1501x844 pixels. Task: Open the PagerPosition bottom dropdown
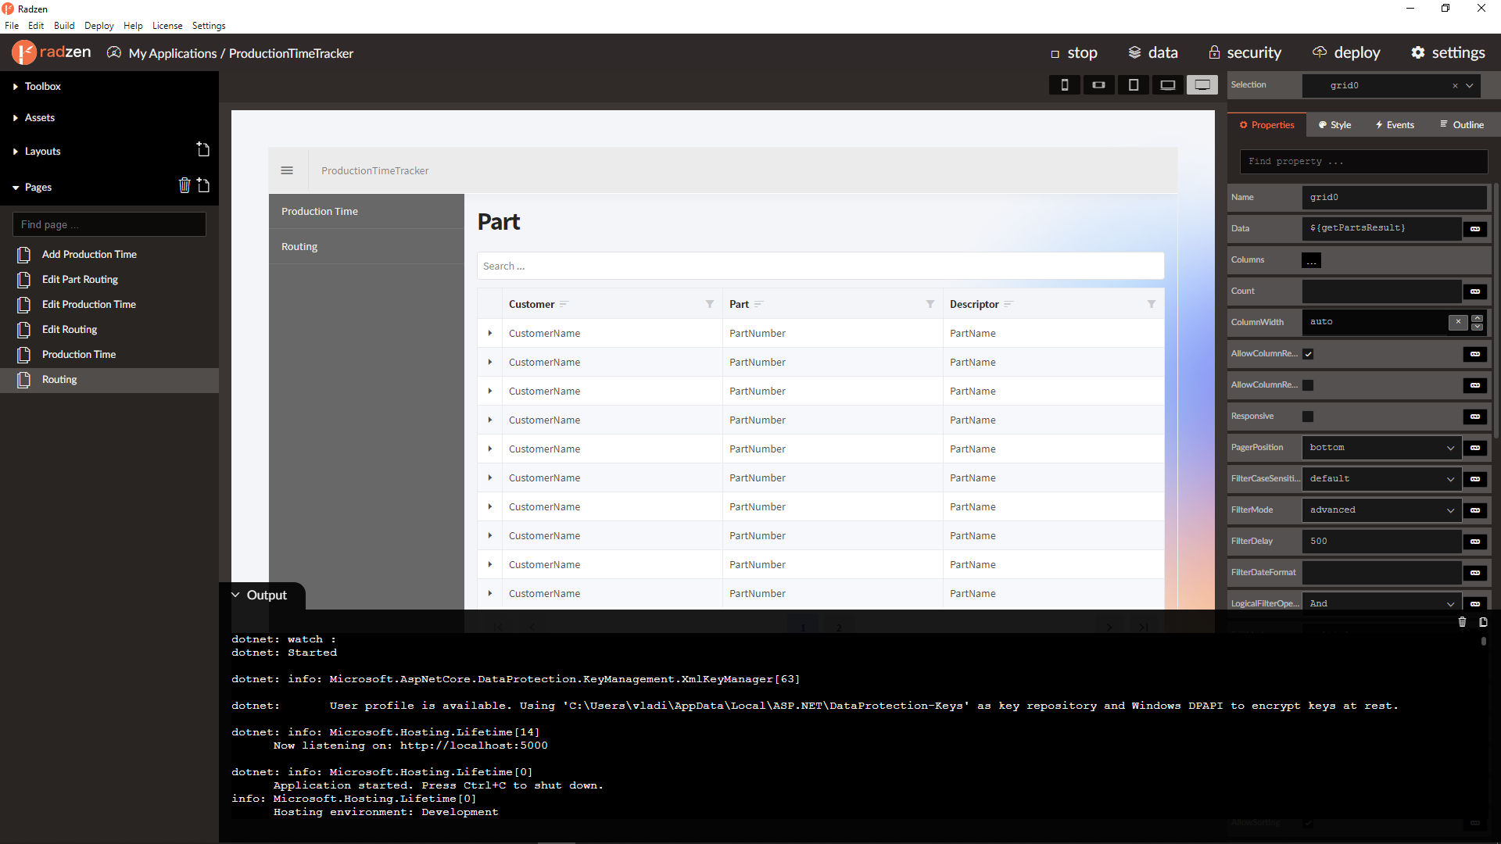tap(1381, 448)
